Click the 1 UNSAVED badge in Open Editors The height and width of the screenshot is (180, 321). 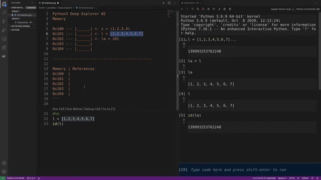(31, 7)
